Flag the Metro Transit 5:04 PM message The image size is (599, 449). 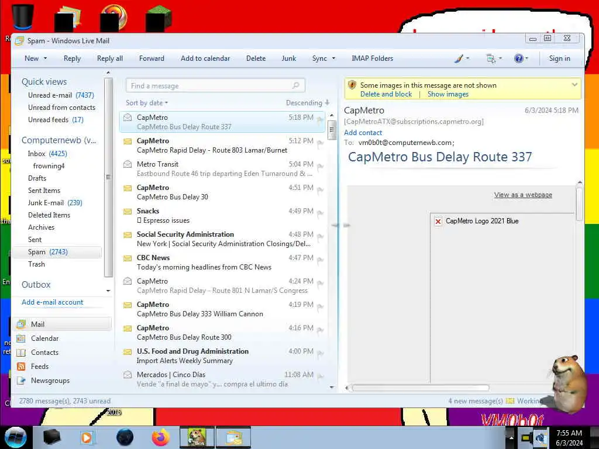click(x=320, y=167)
